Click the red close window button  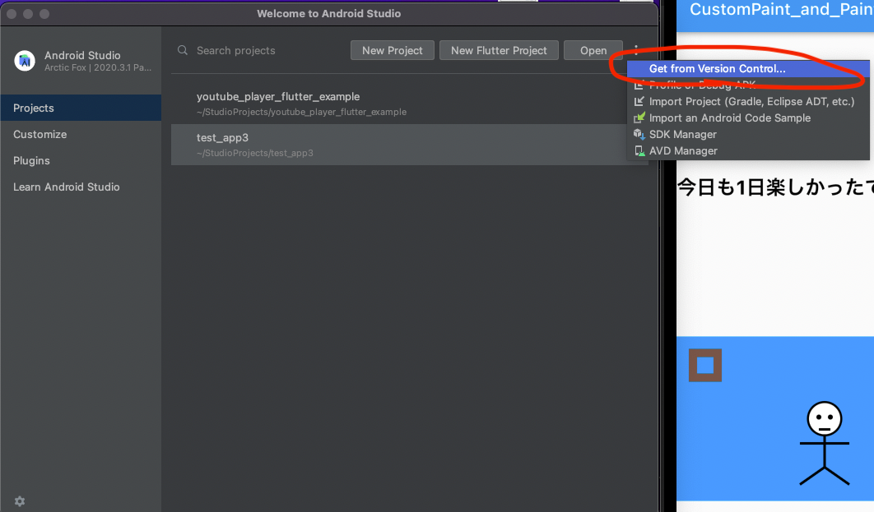point(12,13)
